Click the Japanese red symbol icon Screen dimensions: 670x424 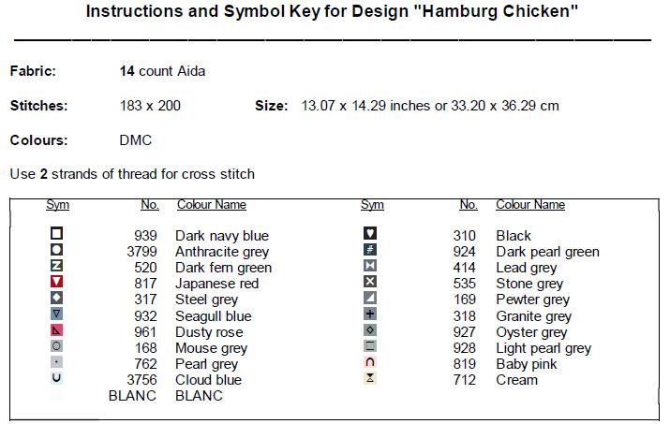click(57, 282)
